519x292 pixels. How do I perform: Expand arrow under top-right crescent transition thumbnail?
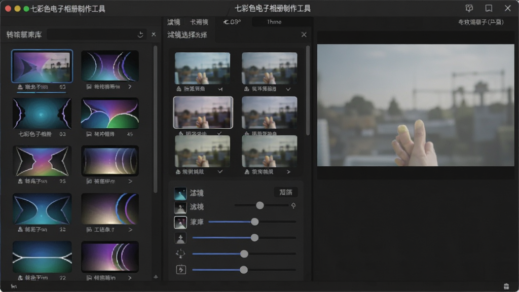pos(130,87)
